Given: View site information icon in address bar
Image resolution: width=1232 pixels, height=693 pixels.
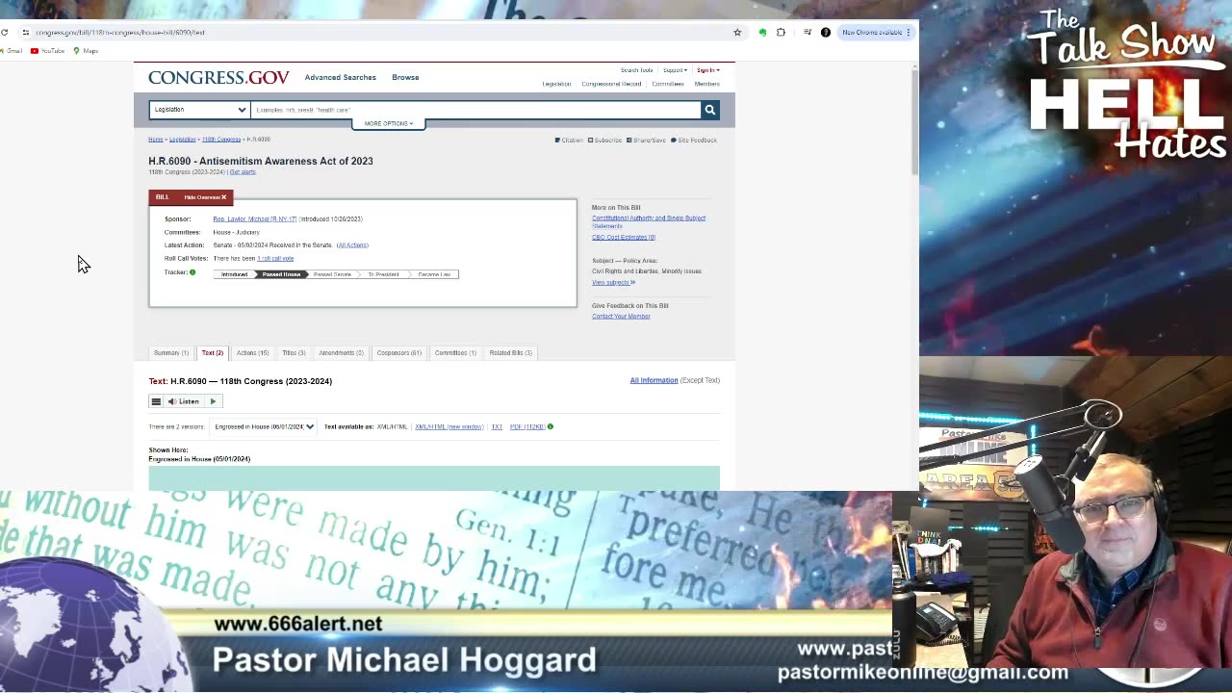Looking at the screenshot, I should click(26, 32).
